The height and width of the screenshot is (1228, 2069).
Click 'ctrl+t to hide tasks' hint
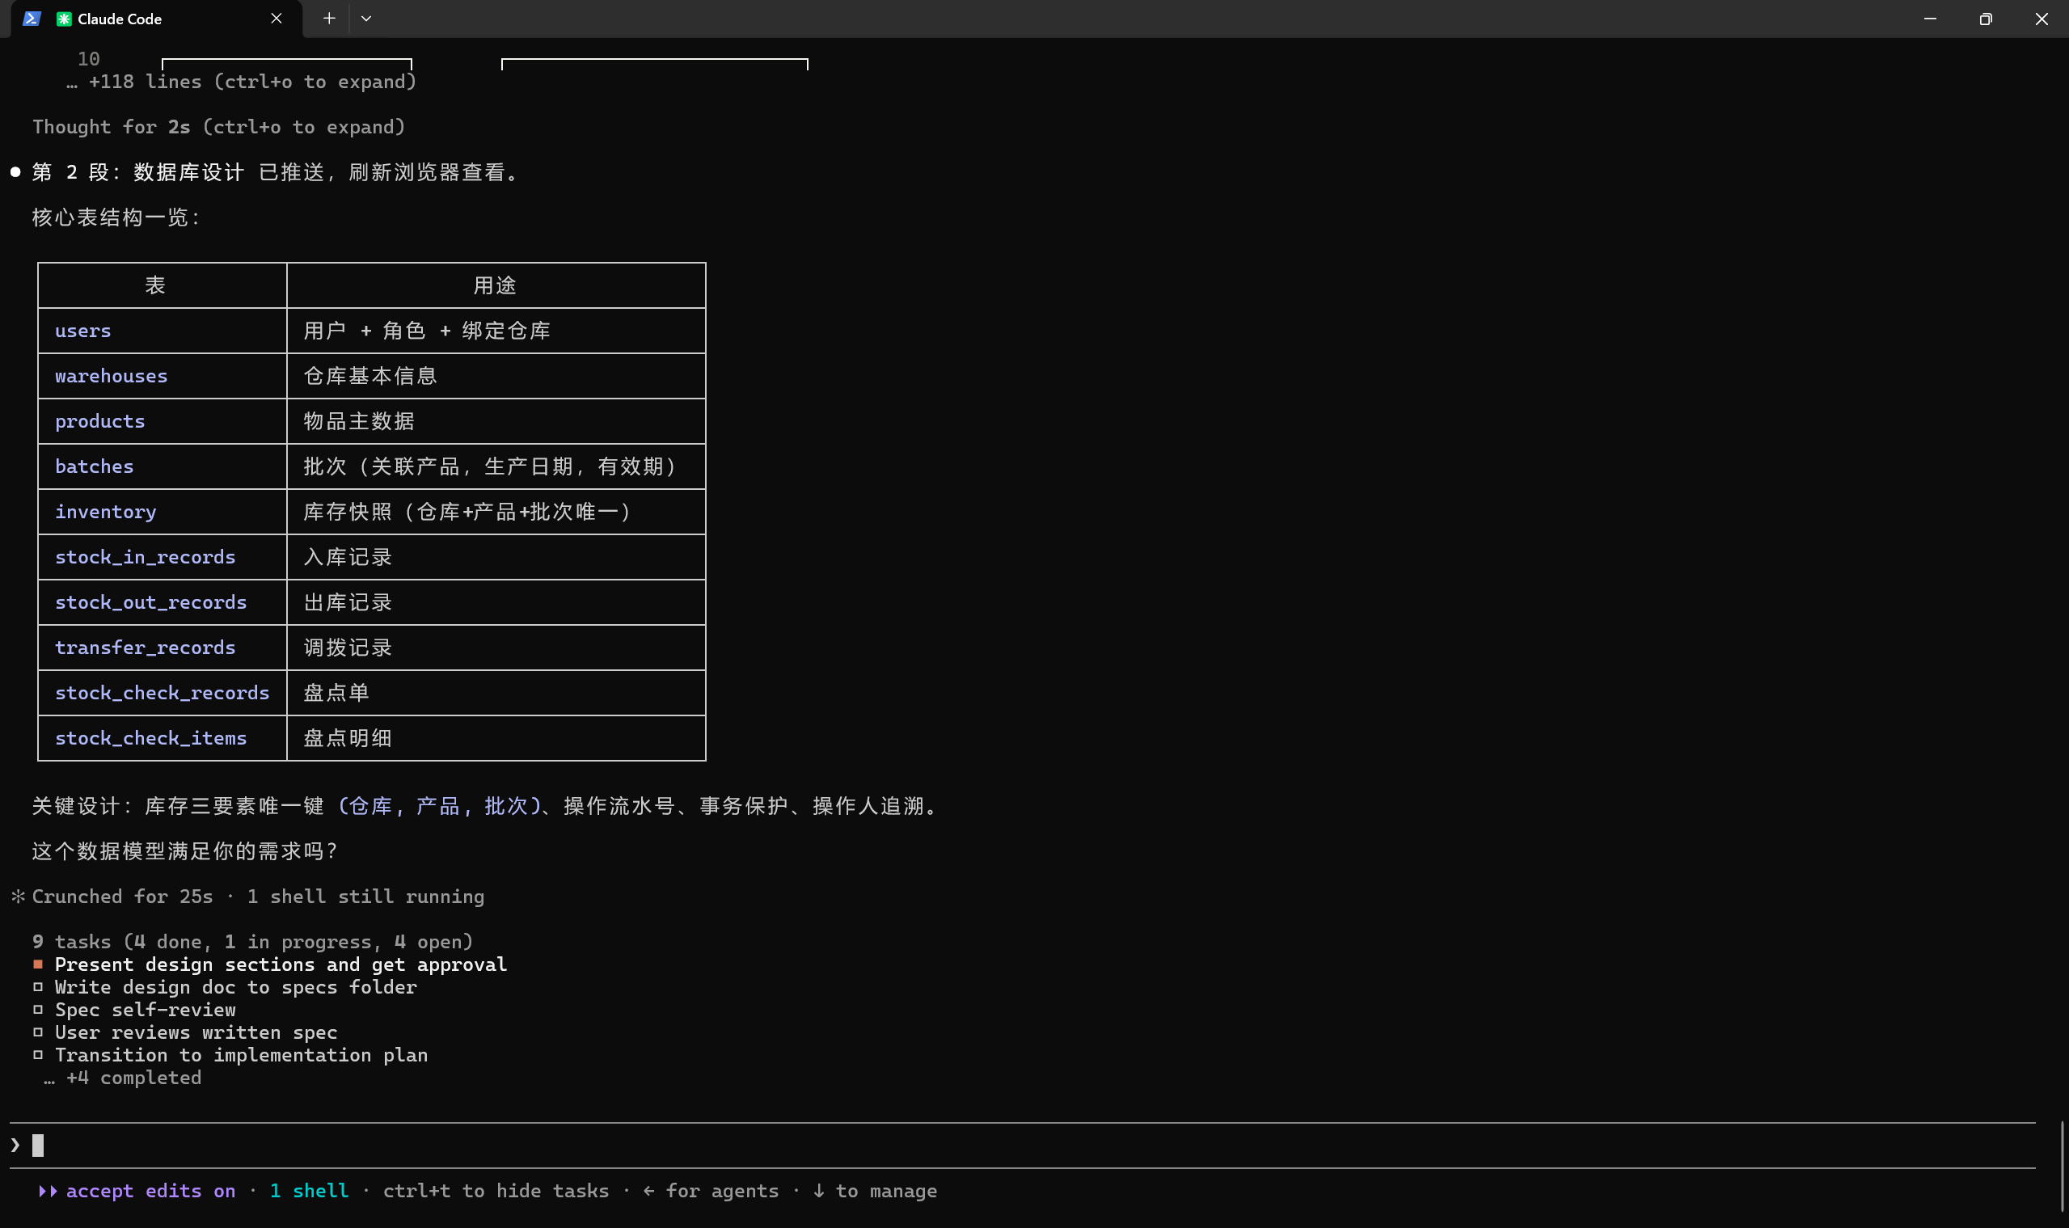[496, 1191]
